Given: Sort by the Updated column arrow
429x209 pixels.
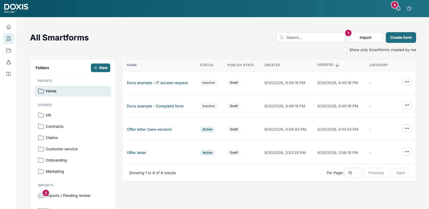Looking at the screenshot, I should (x=337, y=65).
